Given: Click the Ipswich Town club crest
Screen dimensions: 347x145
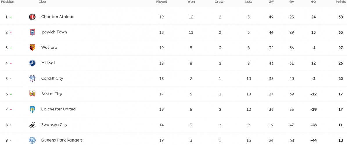Looking at the screenshot, I should tap(32, 32).
